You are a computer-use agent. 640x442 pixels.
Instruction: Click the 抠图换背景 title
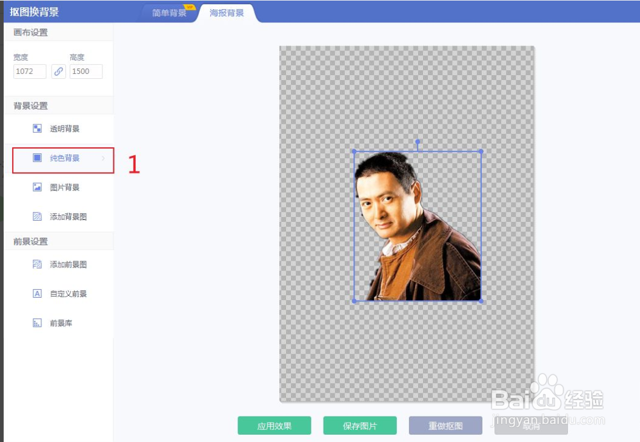pyautogui.click(x=35, y=12)
